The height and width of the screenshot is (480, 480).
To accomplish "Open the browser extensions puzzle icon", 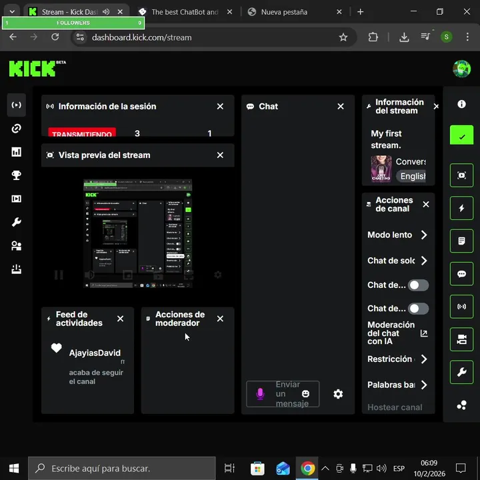I will [x=373, y=37].
